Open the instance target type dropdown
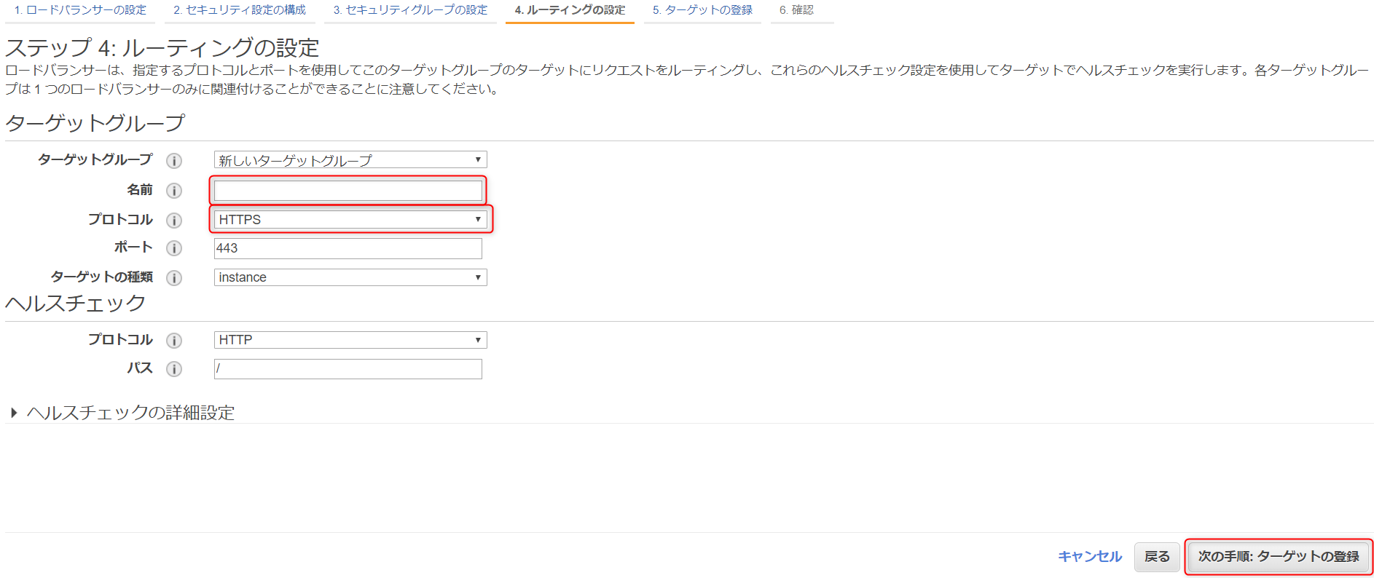 (x=350, y=277)
